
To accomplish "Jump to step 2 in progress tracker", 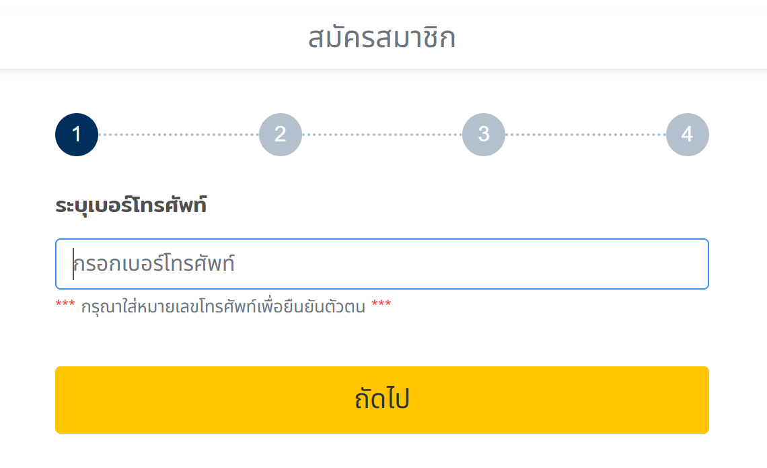I will [x=281, y=135].
